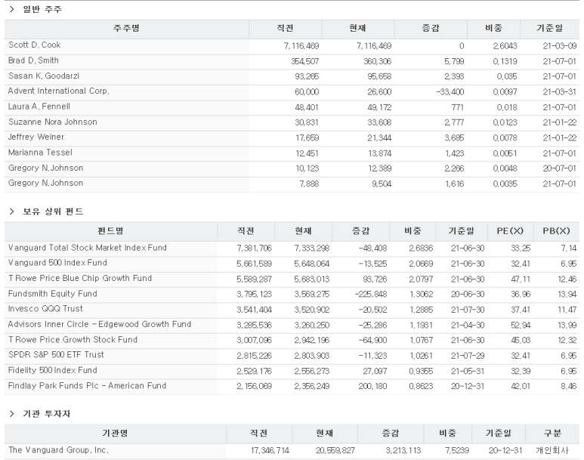
Task: Click the 7,333,298 current holding value
Action: coord(312,249)
